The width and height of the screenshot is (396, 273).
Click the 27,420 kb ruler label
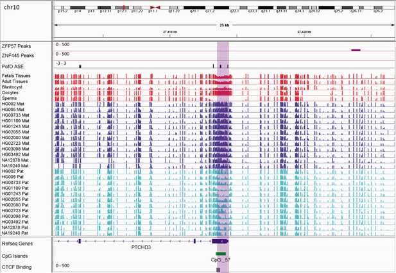304,32
